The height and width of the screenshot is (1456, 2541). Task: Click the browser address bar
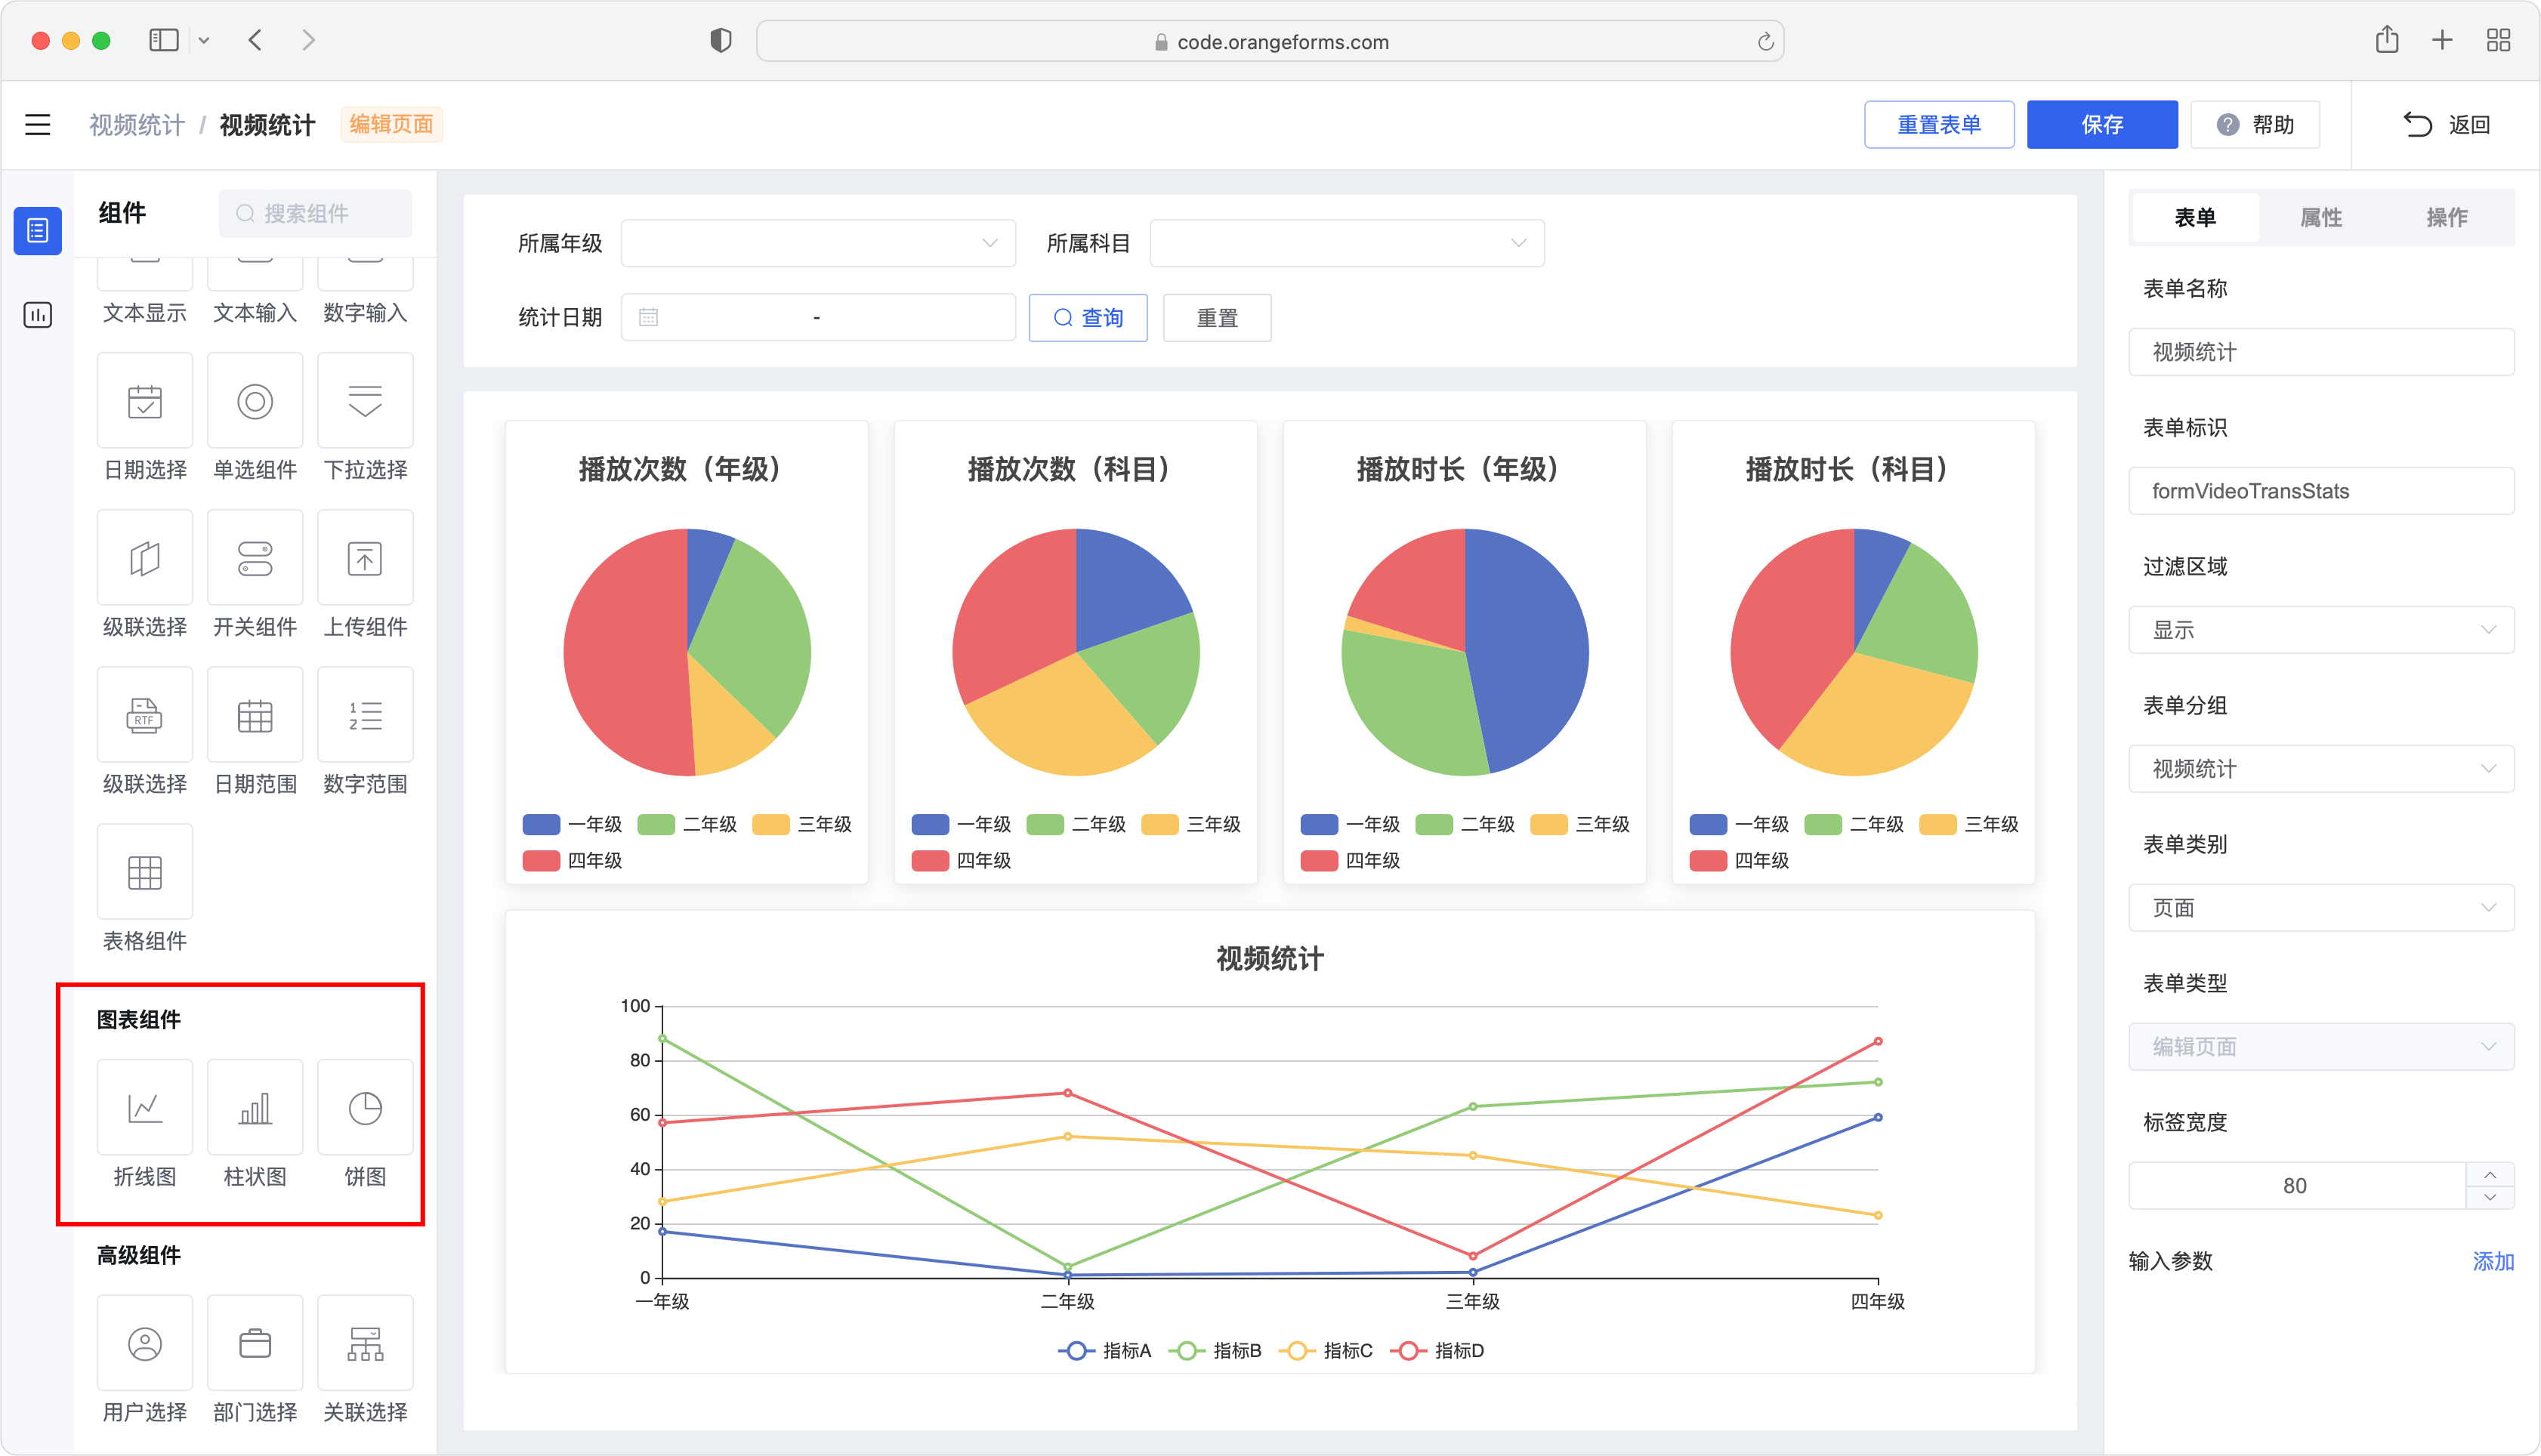[1270, 41]
